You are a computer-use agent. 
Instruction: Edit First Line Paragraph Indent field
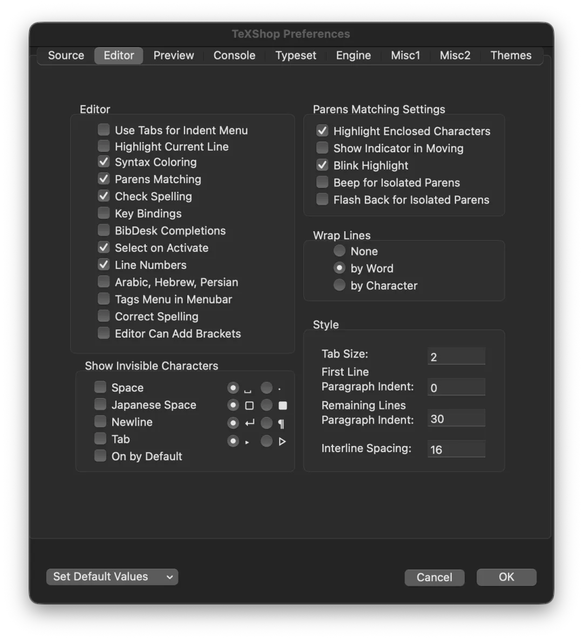click(456, 387)
